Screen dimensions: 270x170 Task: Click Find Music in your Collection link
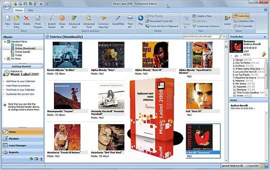coord(20,90)
